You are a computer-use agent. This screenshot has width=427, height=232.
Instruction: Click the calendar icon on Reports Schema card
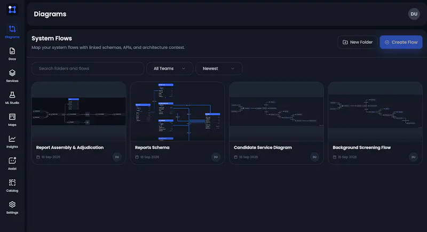pos(137,157)
